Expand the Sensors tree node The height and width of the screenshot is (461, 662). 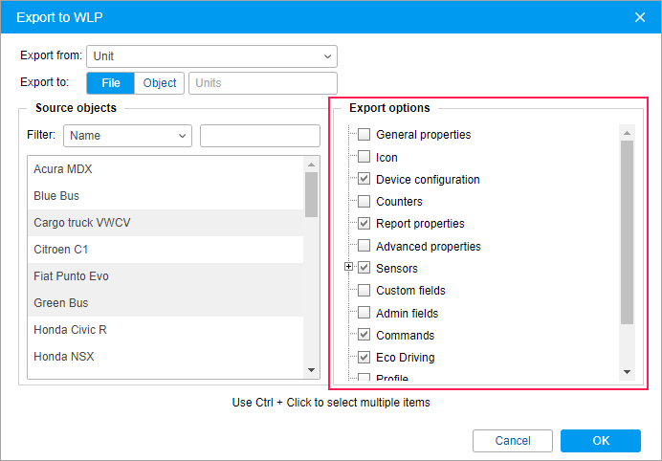point(348,267)
